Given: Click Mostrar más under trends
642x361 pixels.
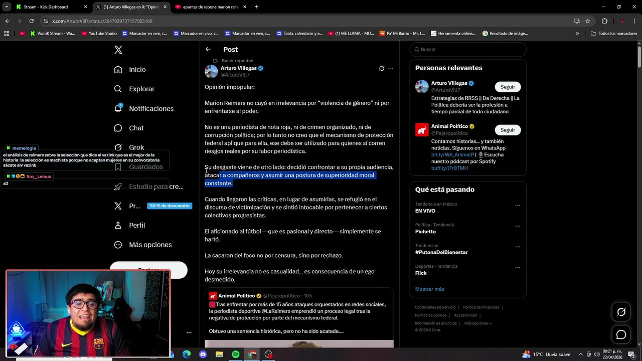Looking at the screenshot, I should [429, 289].
